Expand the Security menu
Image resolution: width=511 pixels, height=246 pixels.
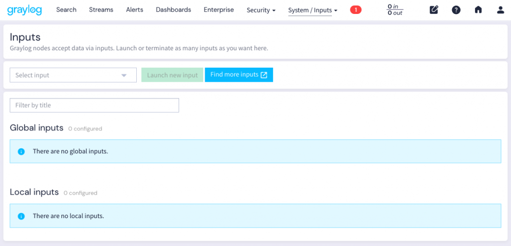point(261,10)
